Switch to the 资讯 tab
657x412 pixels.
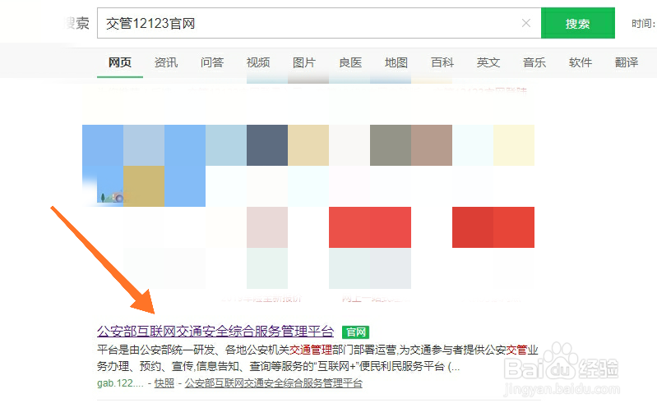[166, 62]
